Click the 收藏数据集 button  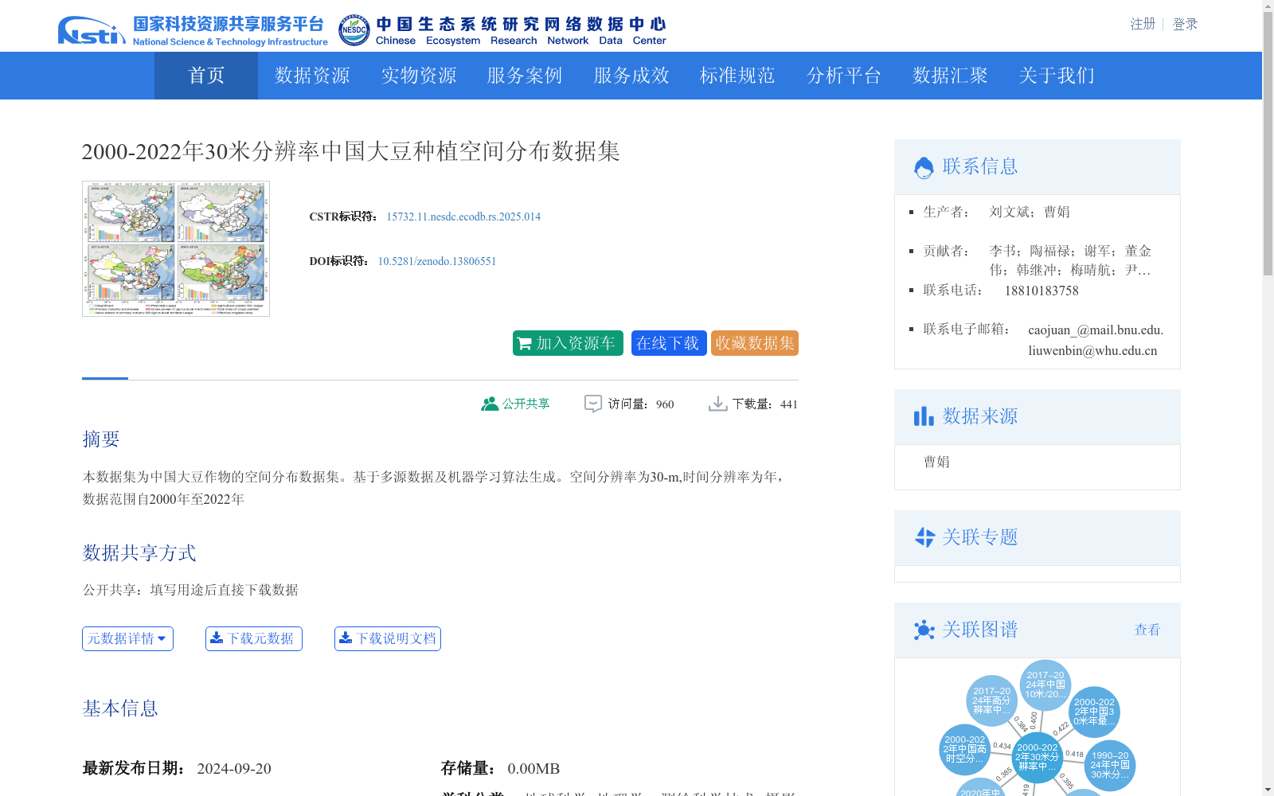point(755,343)
